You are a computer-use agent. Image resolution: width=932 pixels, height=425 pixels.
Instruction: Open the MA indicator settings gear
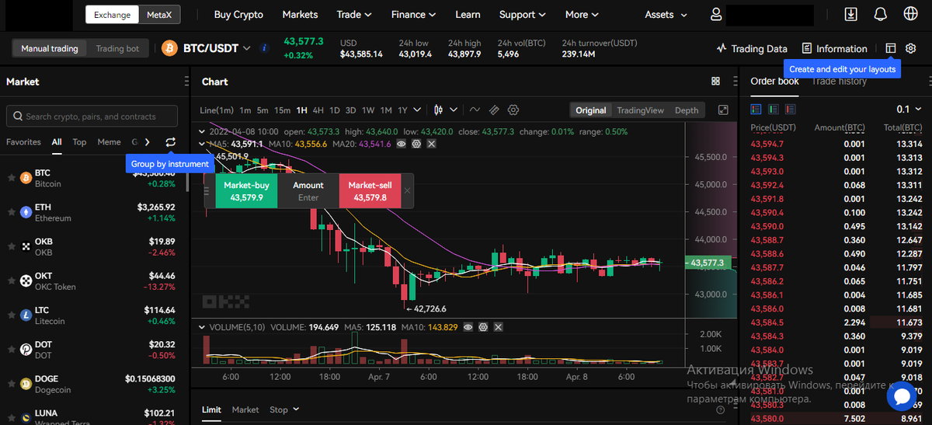point(416,144)
